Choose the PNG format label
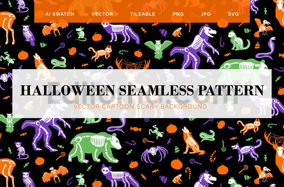Image resolution: width=284 pixels, height=187 pixels. tap(178, 14)
